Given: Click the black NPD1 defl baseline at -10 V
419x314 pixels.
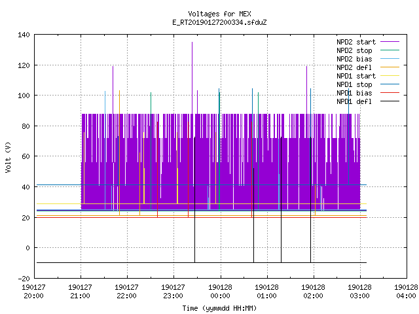Looking at the screenshot, I should tap(202, 262).
